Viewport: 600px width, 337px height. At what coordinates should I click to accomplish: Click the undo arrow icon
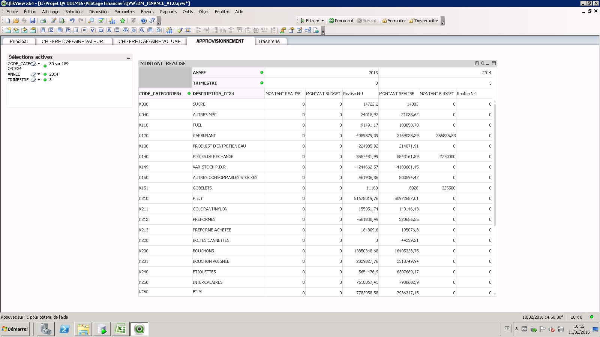(x=72, y=21)
